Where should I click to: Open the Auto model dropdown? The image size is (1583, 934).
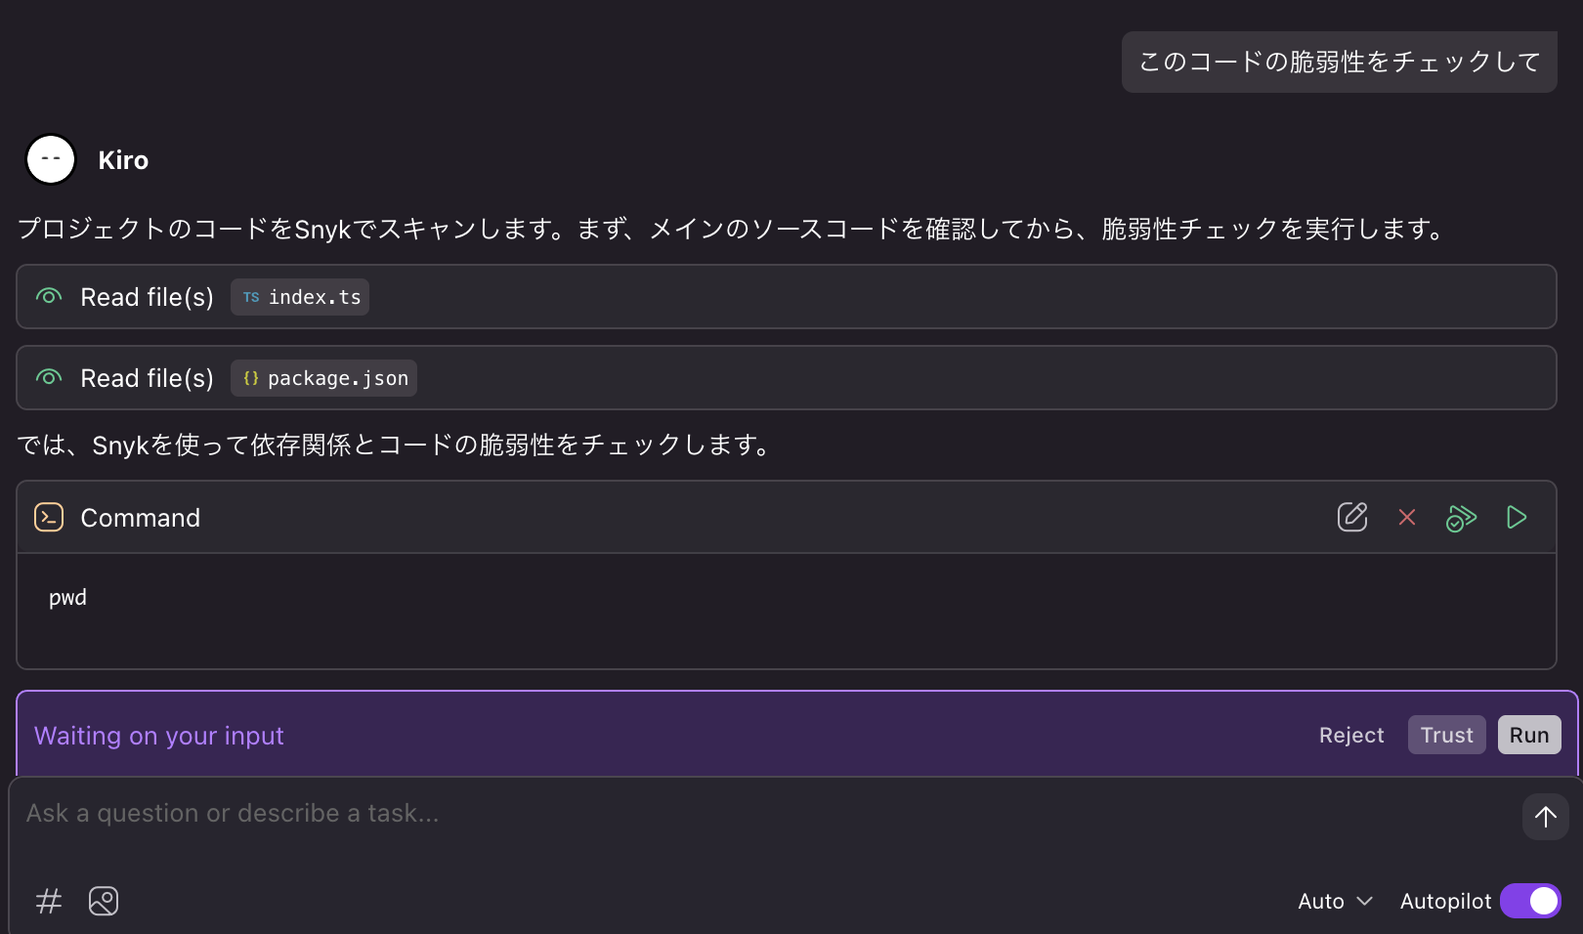(1334, 901)
